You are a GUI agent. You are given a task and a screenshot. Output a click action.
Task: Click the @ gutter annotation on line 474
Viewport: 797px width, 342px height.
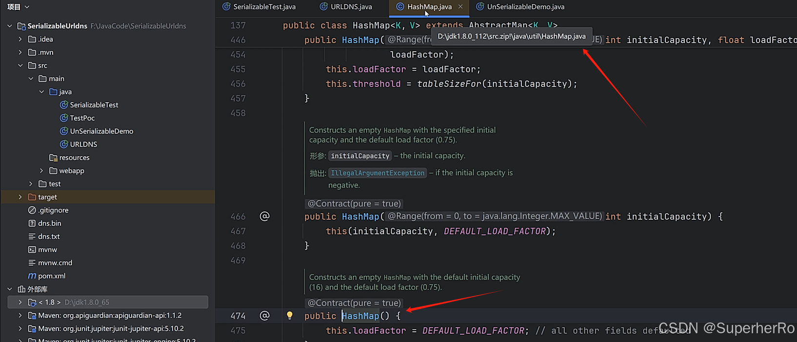pos(264,316)
